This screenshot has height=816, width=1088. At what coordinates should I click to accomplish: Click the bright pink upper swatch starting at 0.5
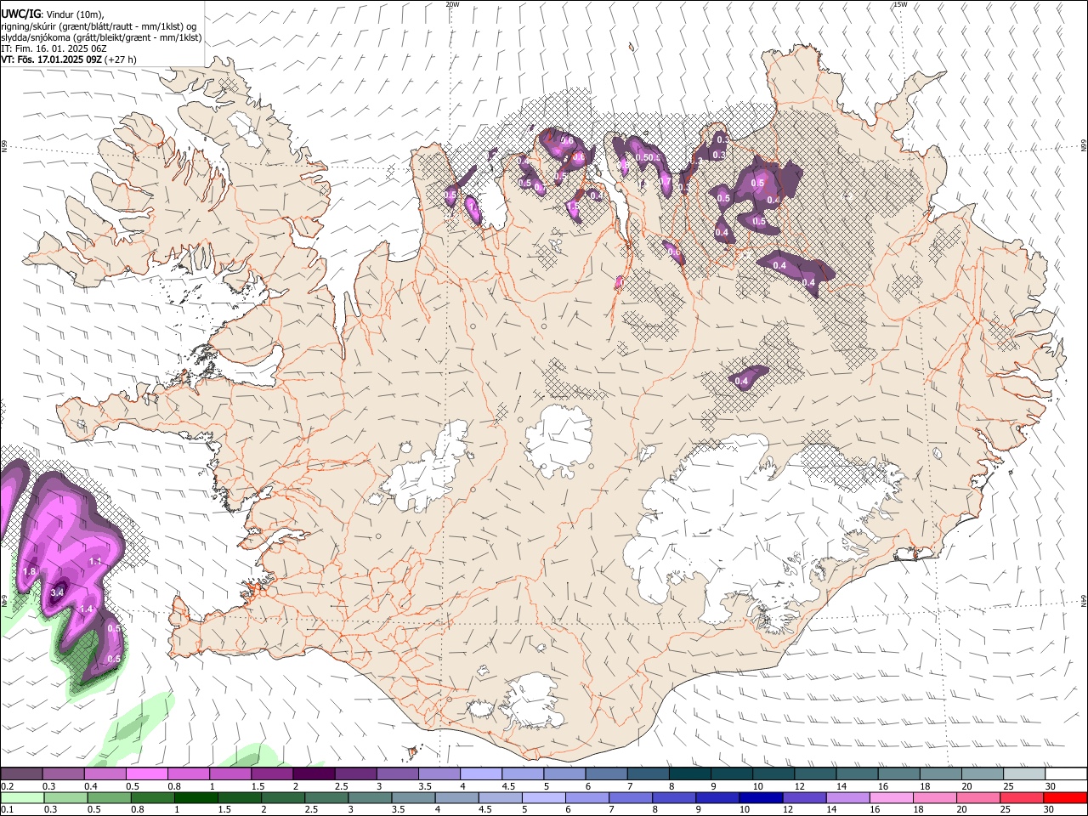(146, 774)
